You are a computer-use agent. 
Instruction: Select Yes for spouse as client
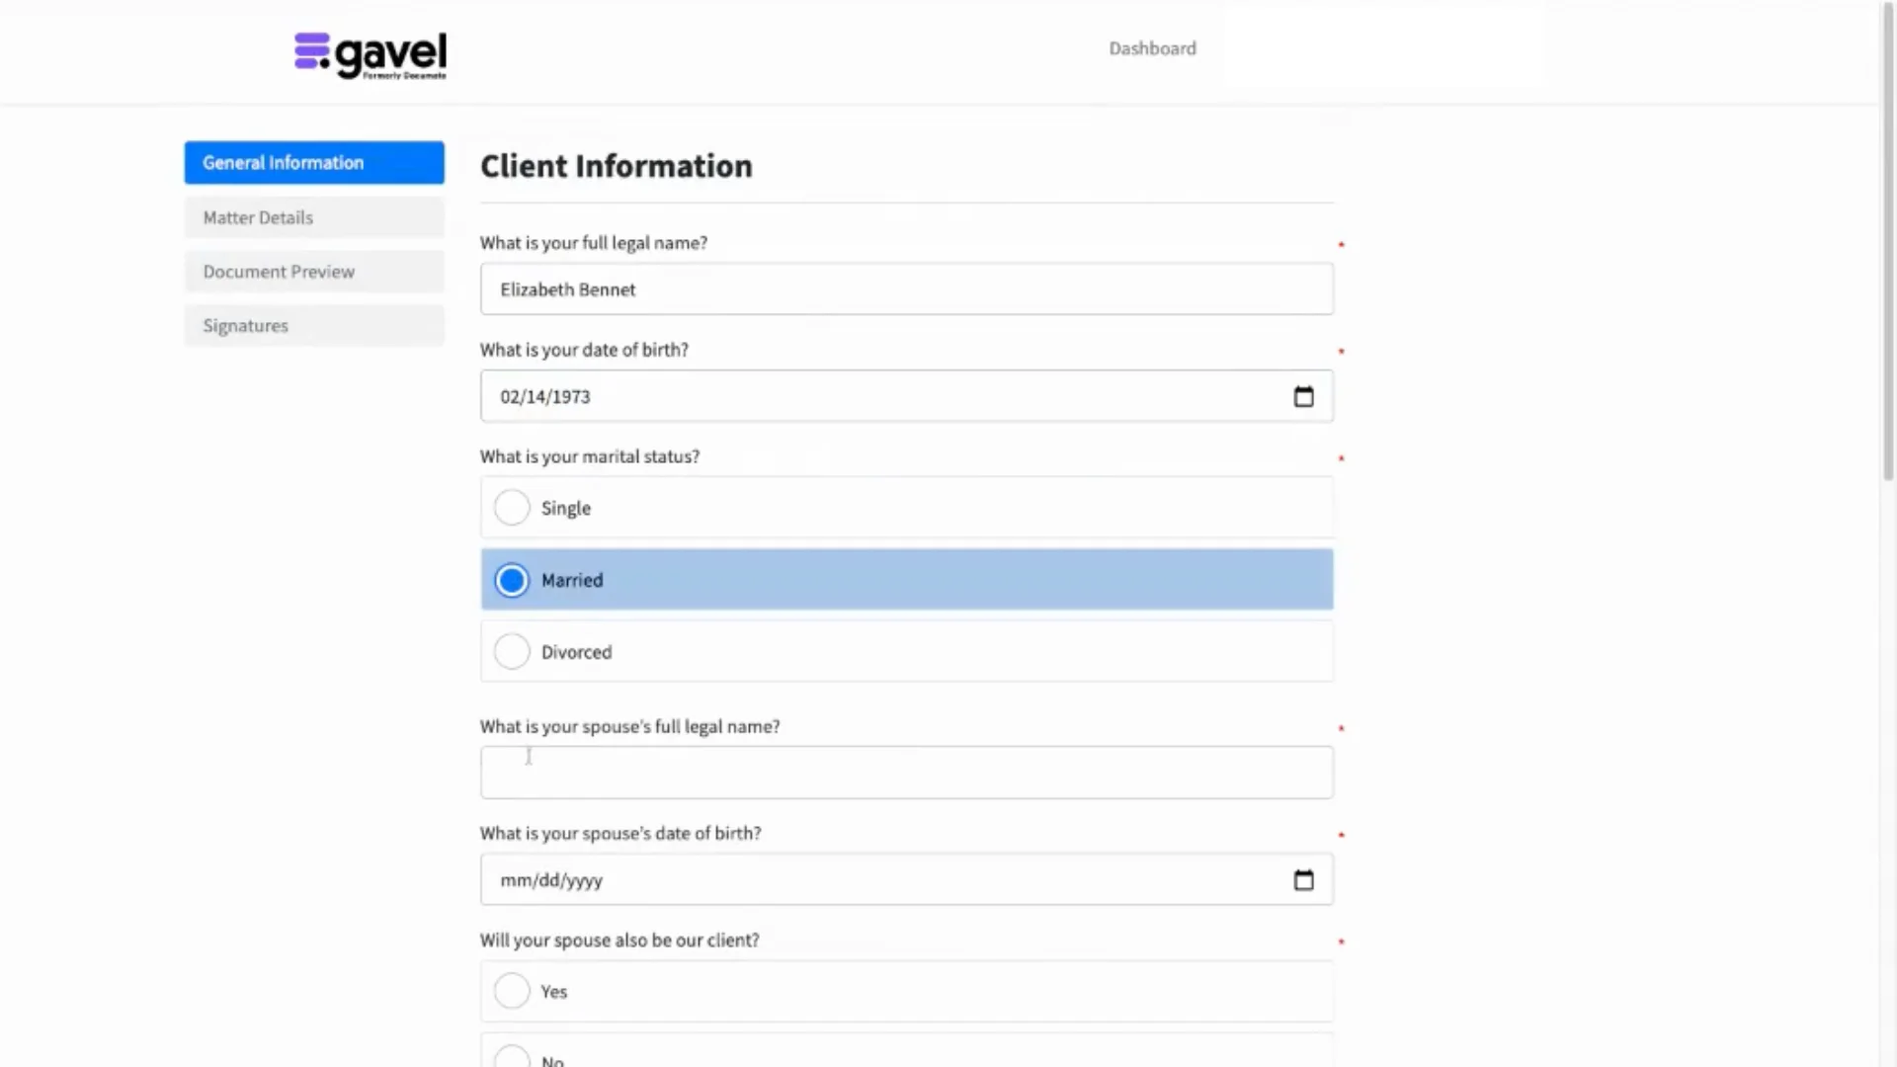click(x=512, y=991)
